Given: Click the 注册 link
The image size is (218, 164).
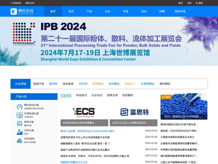Looking at the screenshot, I should click(x=189, y=3).
